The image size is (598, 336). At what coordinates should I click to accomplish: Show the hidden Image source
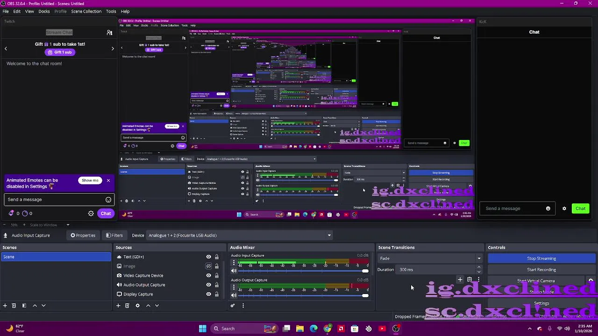(209, 266)
